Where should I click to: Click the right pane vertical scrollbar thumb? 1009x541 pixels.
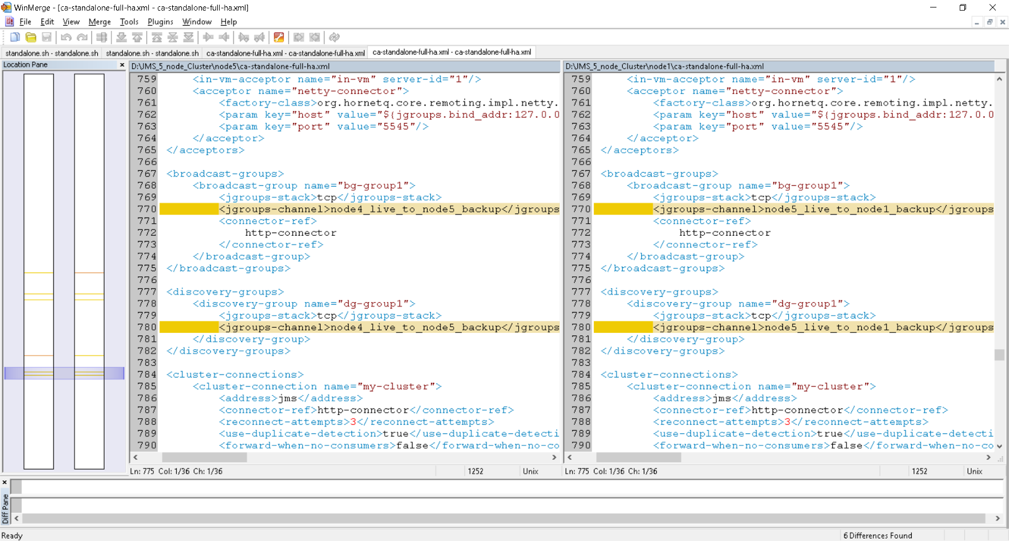tap(1000, 355)
